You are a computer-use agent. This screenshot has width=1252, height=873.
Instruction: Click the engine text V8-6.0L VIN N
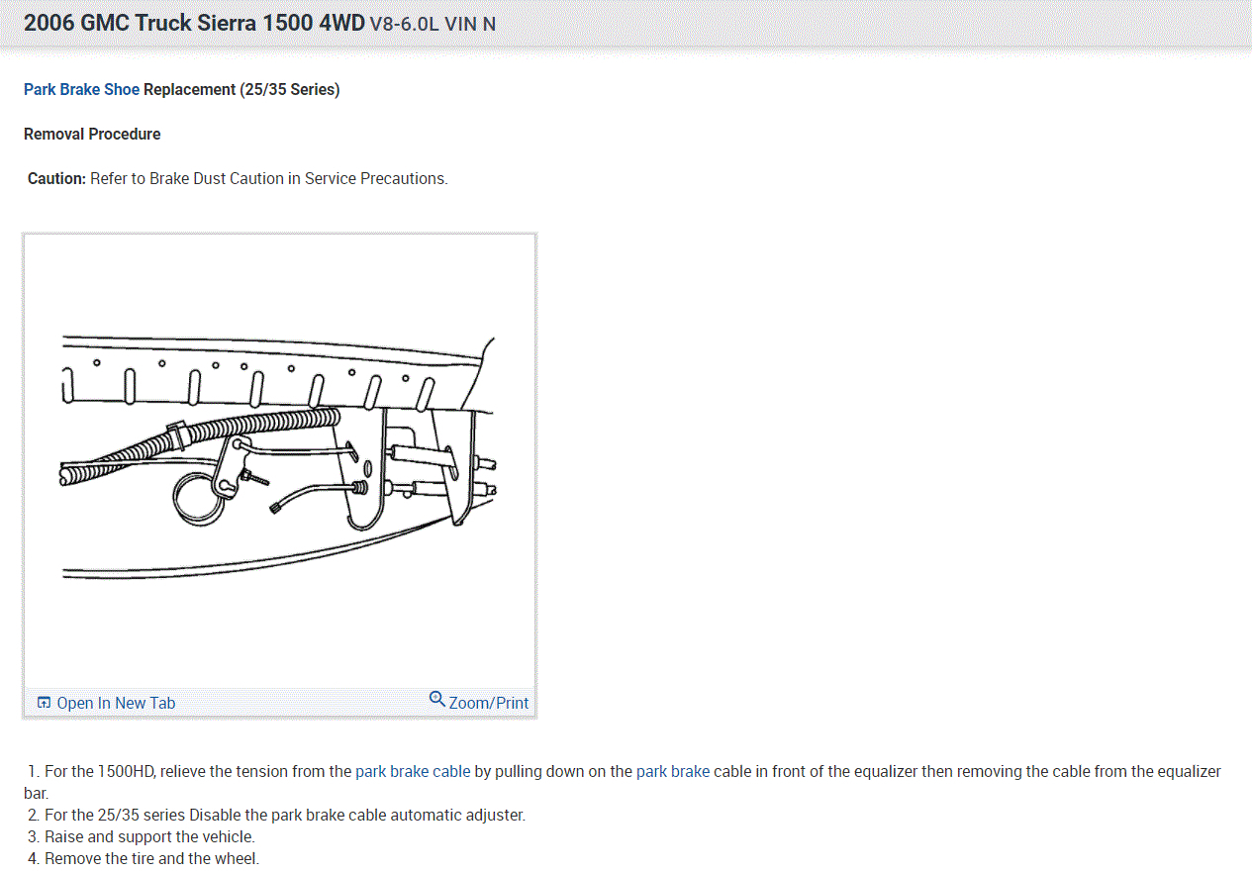(433, 24)
